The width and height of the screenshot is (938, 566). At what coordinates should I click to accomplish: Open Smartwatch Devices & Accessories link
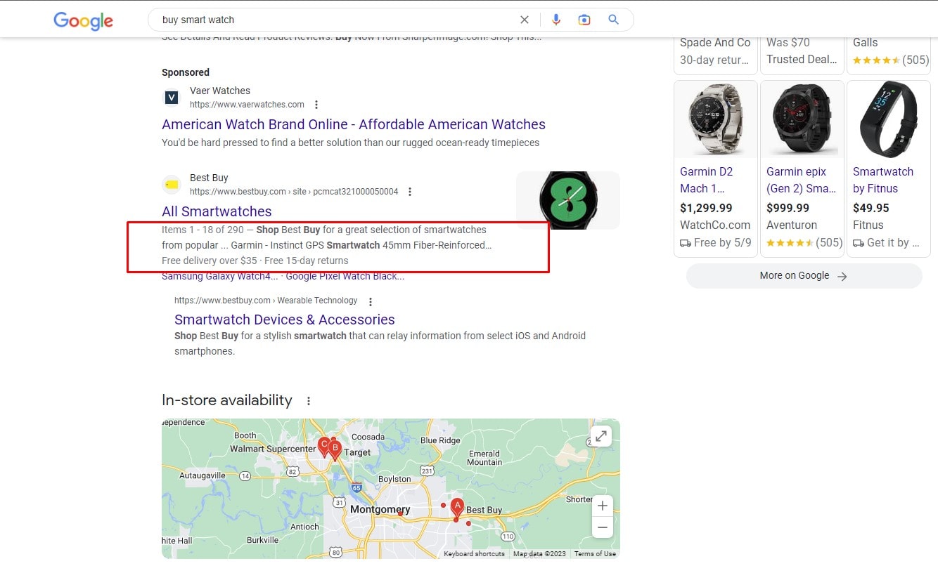(285, 320)
